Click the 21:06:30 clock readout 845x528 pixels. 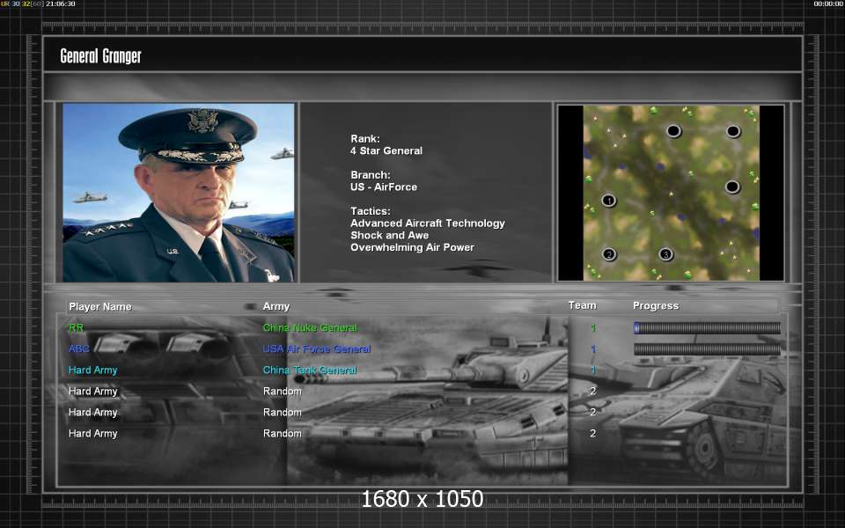click(x=61, y=4)
